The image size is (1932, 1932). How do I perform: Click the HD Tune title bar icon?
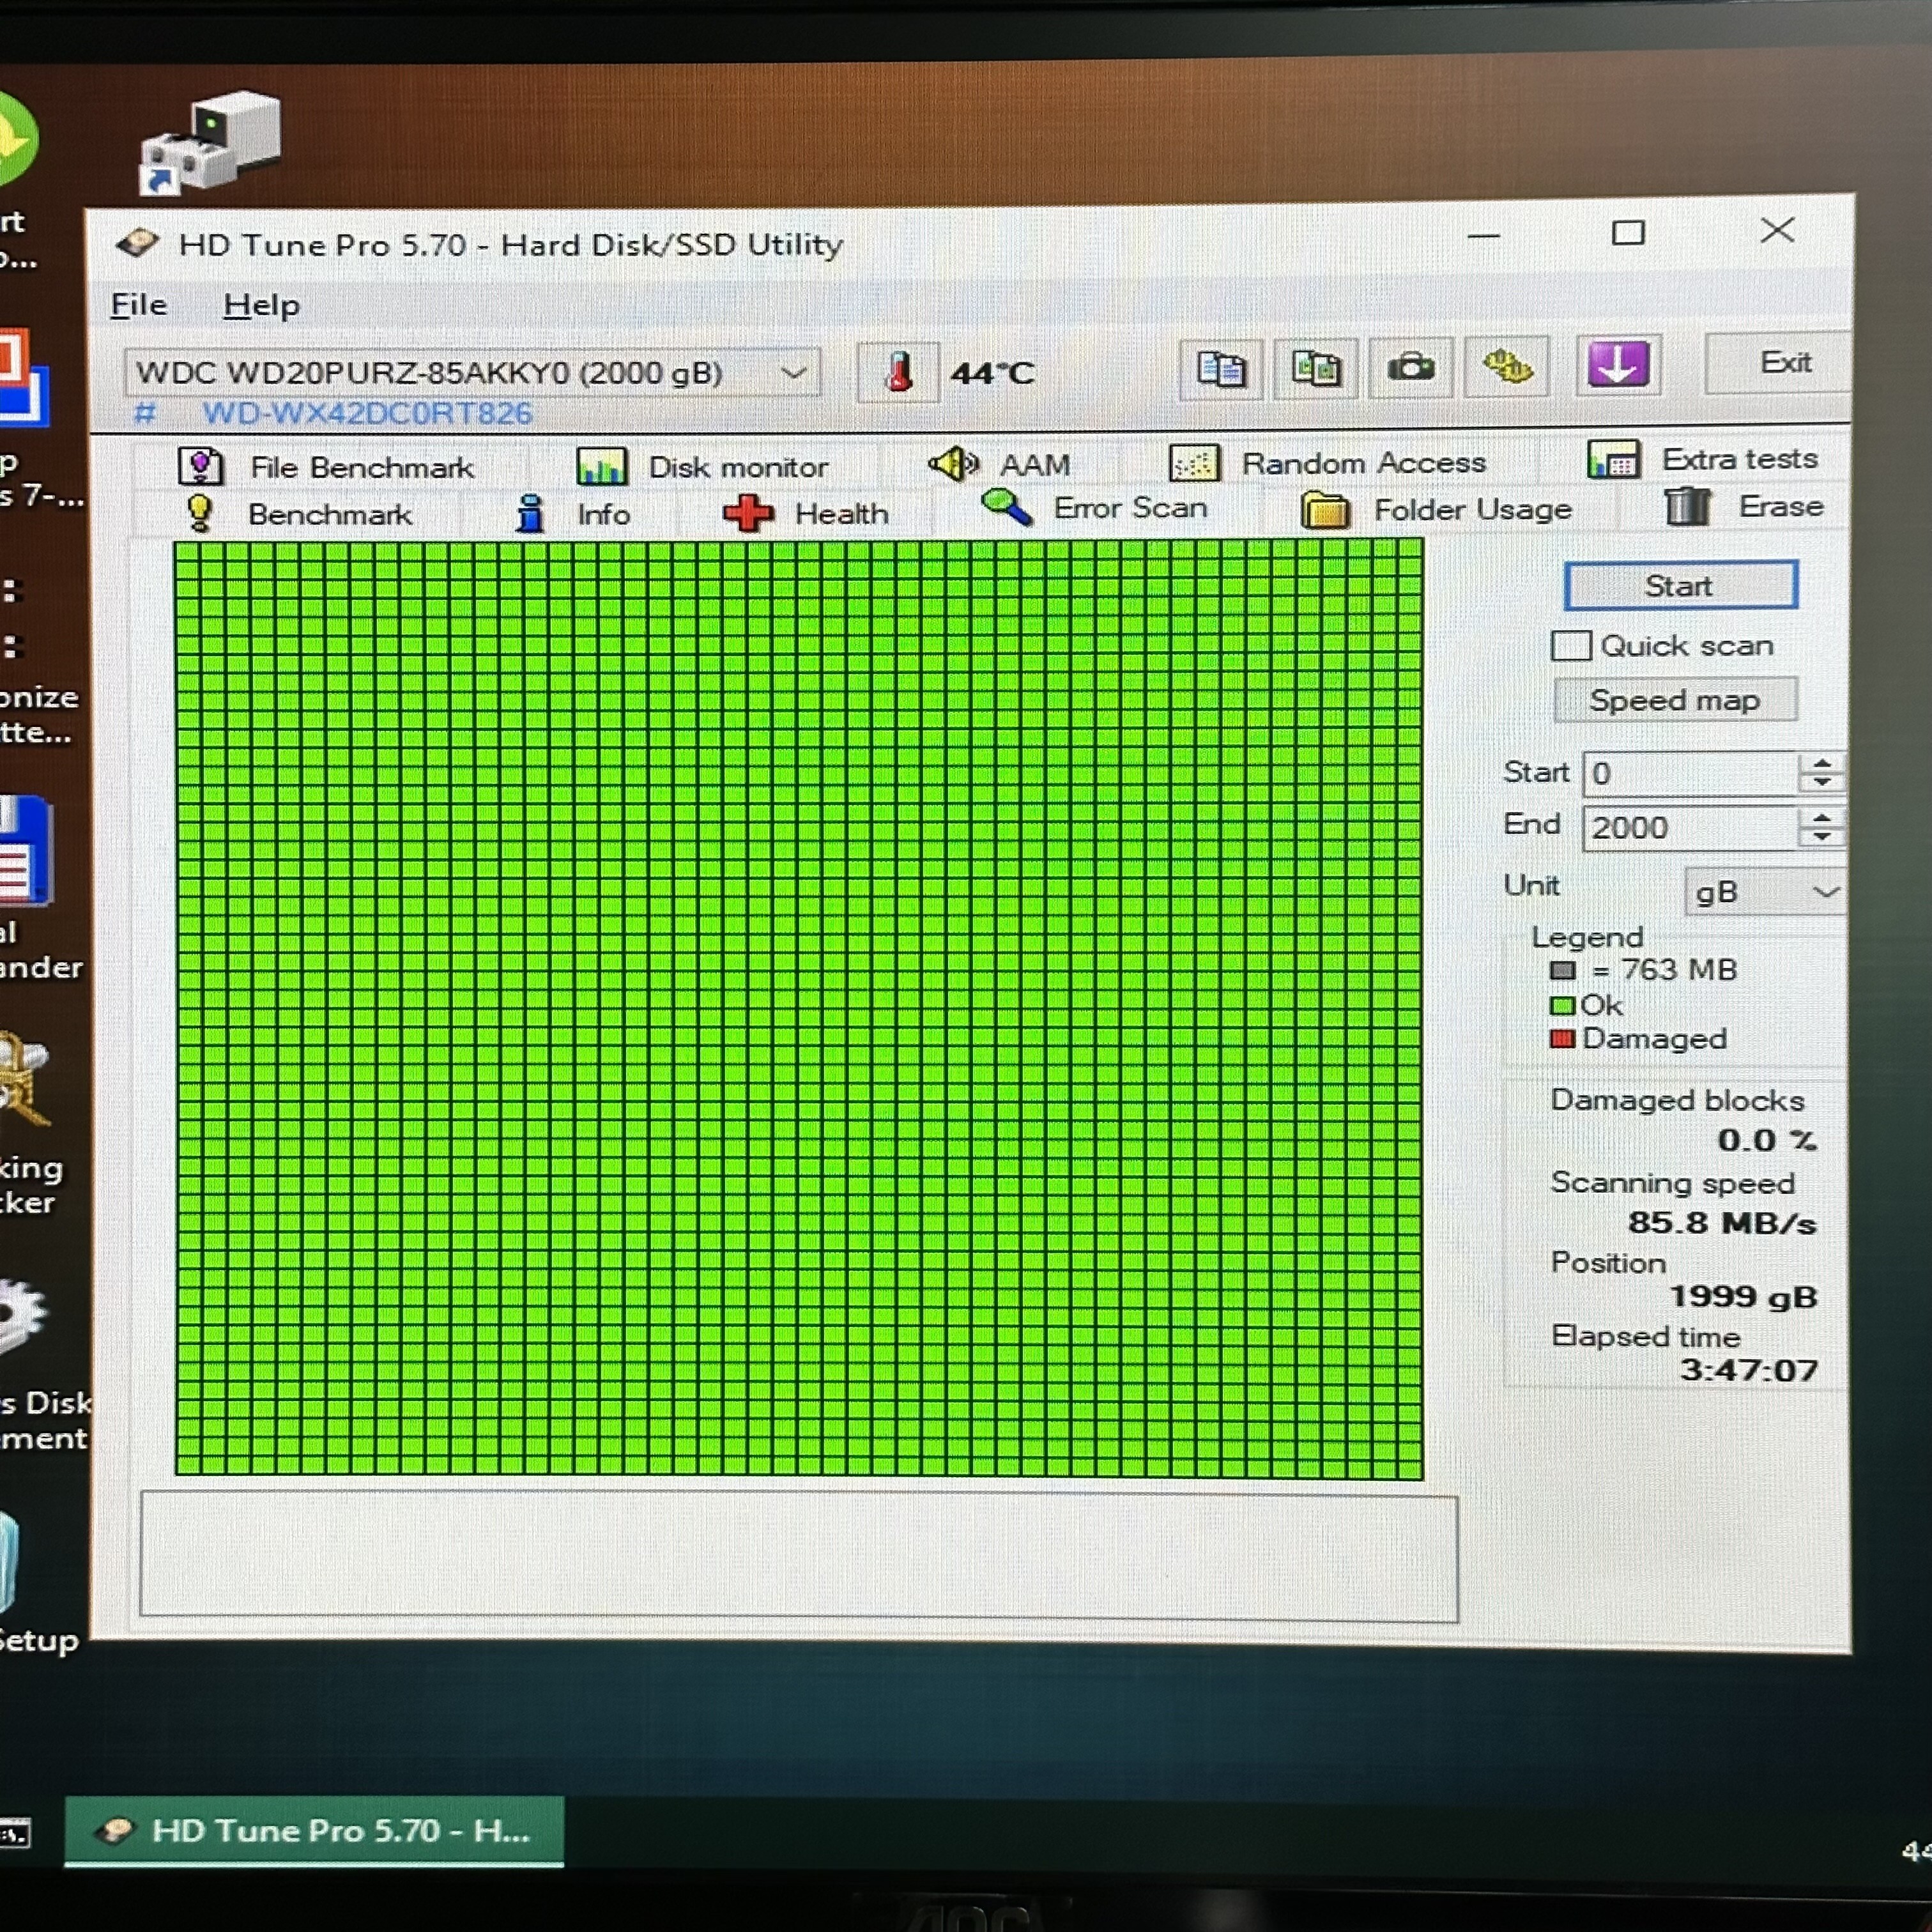coord(138,243)
